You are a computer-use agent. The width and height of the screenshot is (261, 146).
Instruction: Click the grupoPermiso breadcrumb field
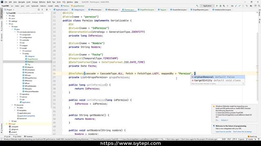(x=78, y=6)
